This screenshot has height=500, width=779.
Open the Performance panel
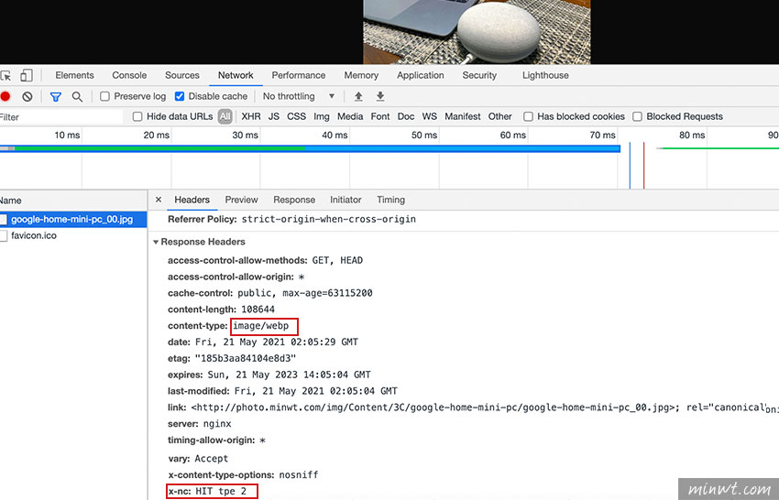[x=299, y=75]
